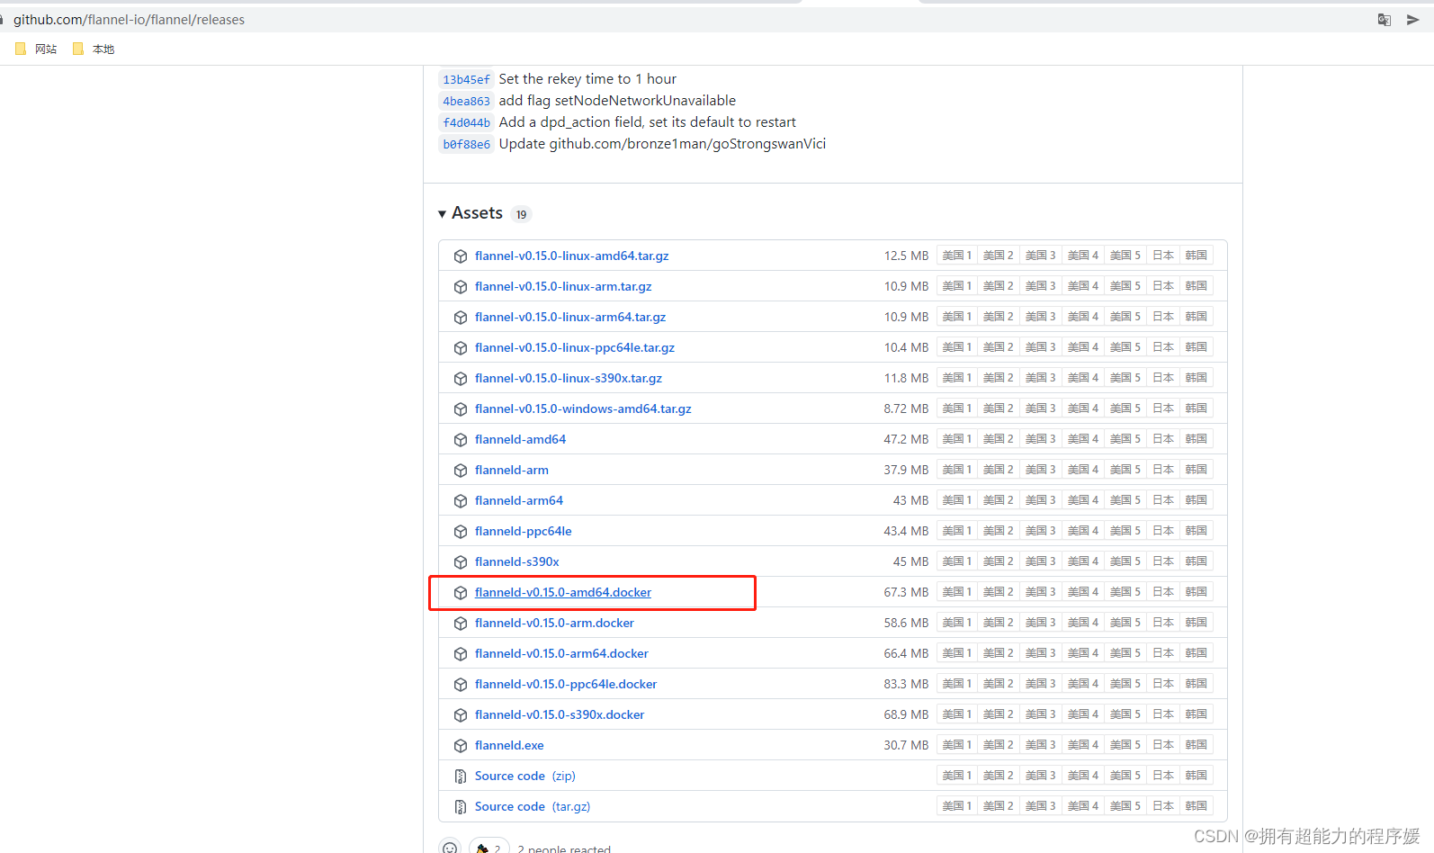
Task: Click the package icon beside flanneld-s390x
Action: click(x=461, y=562)
